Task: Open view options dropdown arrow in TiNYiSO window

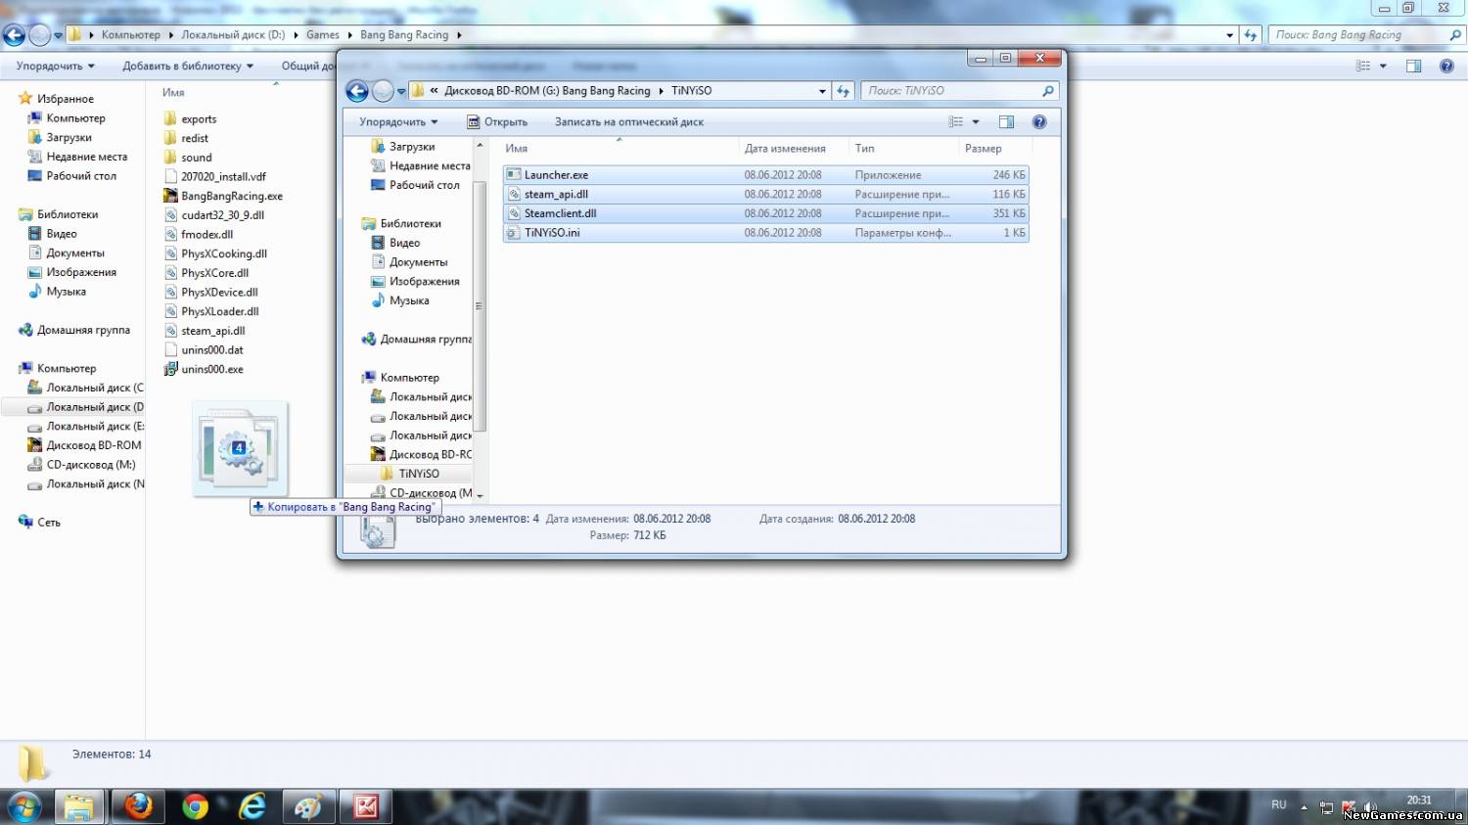Action: [976, 122]
